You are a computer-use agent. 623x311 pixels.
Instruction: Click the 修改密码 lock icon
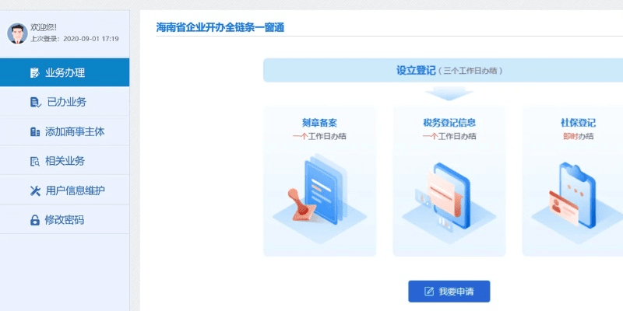point(35,220)
